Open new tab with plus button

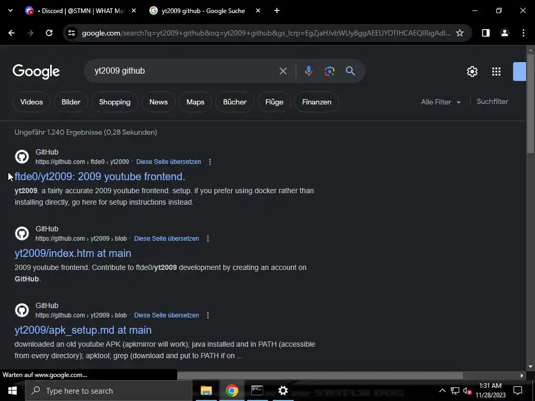277,10
